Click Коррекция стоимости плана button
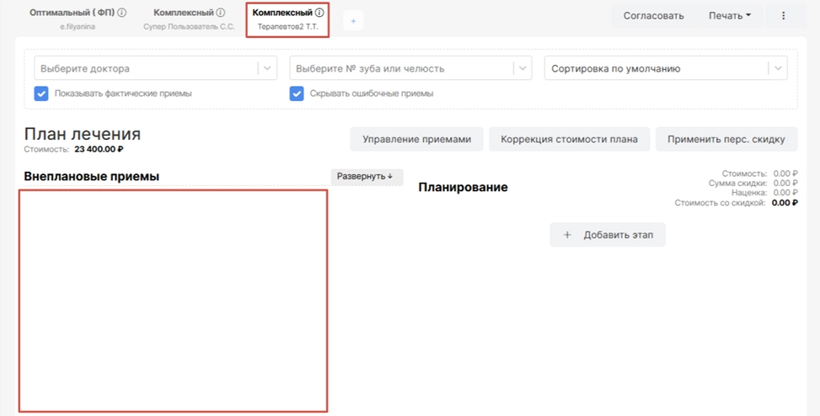Image resolution: width=820 pixels, height=416 pixels. [569, 139]
